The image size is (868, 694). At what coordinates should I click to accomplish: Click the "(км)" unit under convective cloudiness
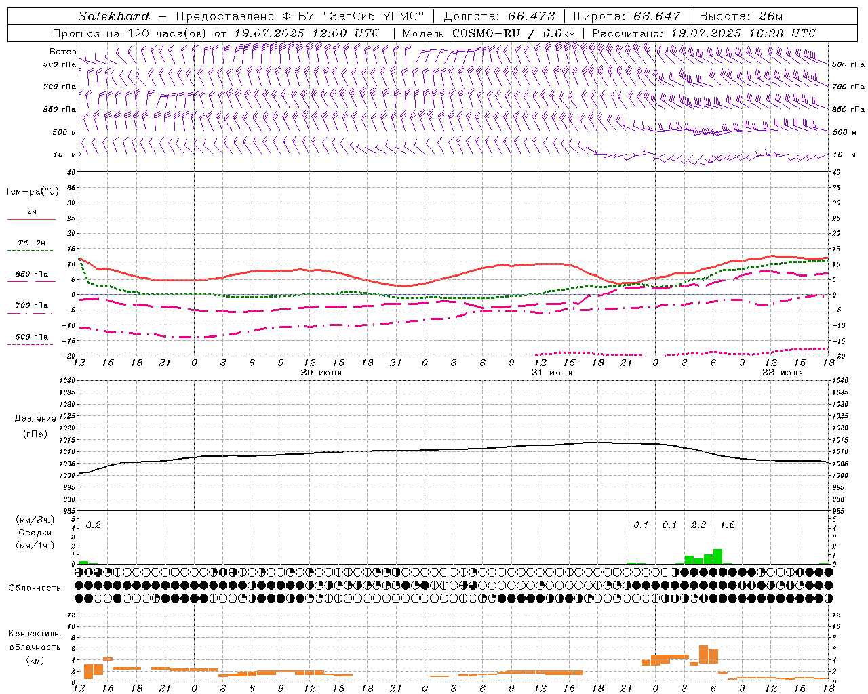[x=35, y=660]
